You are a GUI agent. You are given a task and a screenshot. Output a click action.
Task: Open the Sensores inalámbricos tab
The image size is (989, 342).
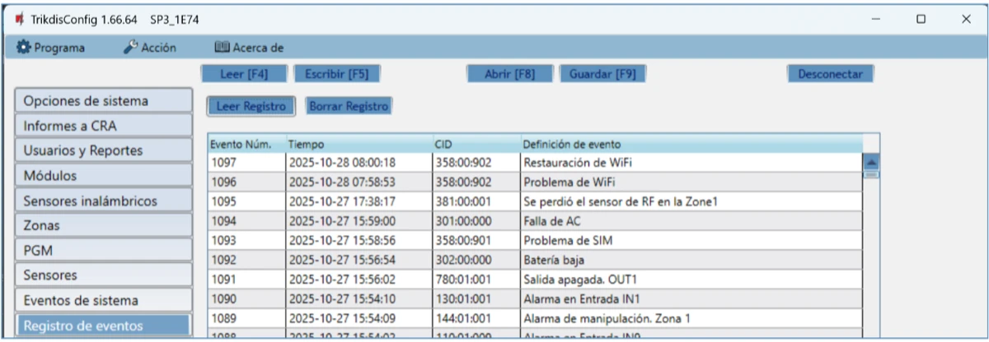(103, 201)
